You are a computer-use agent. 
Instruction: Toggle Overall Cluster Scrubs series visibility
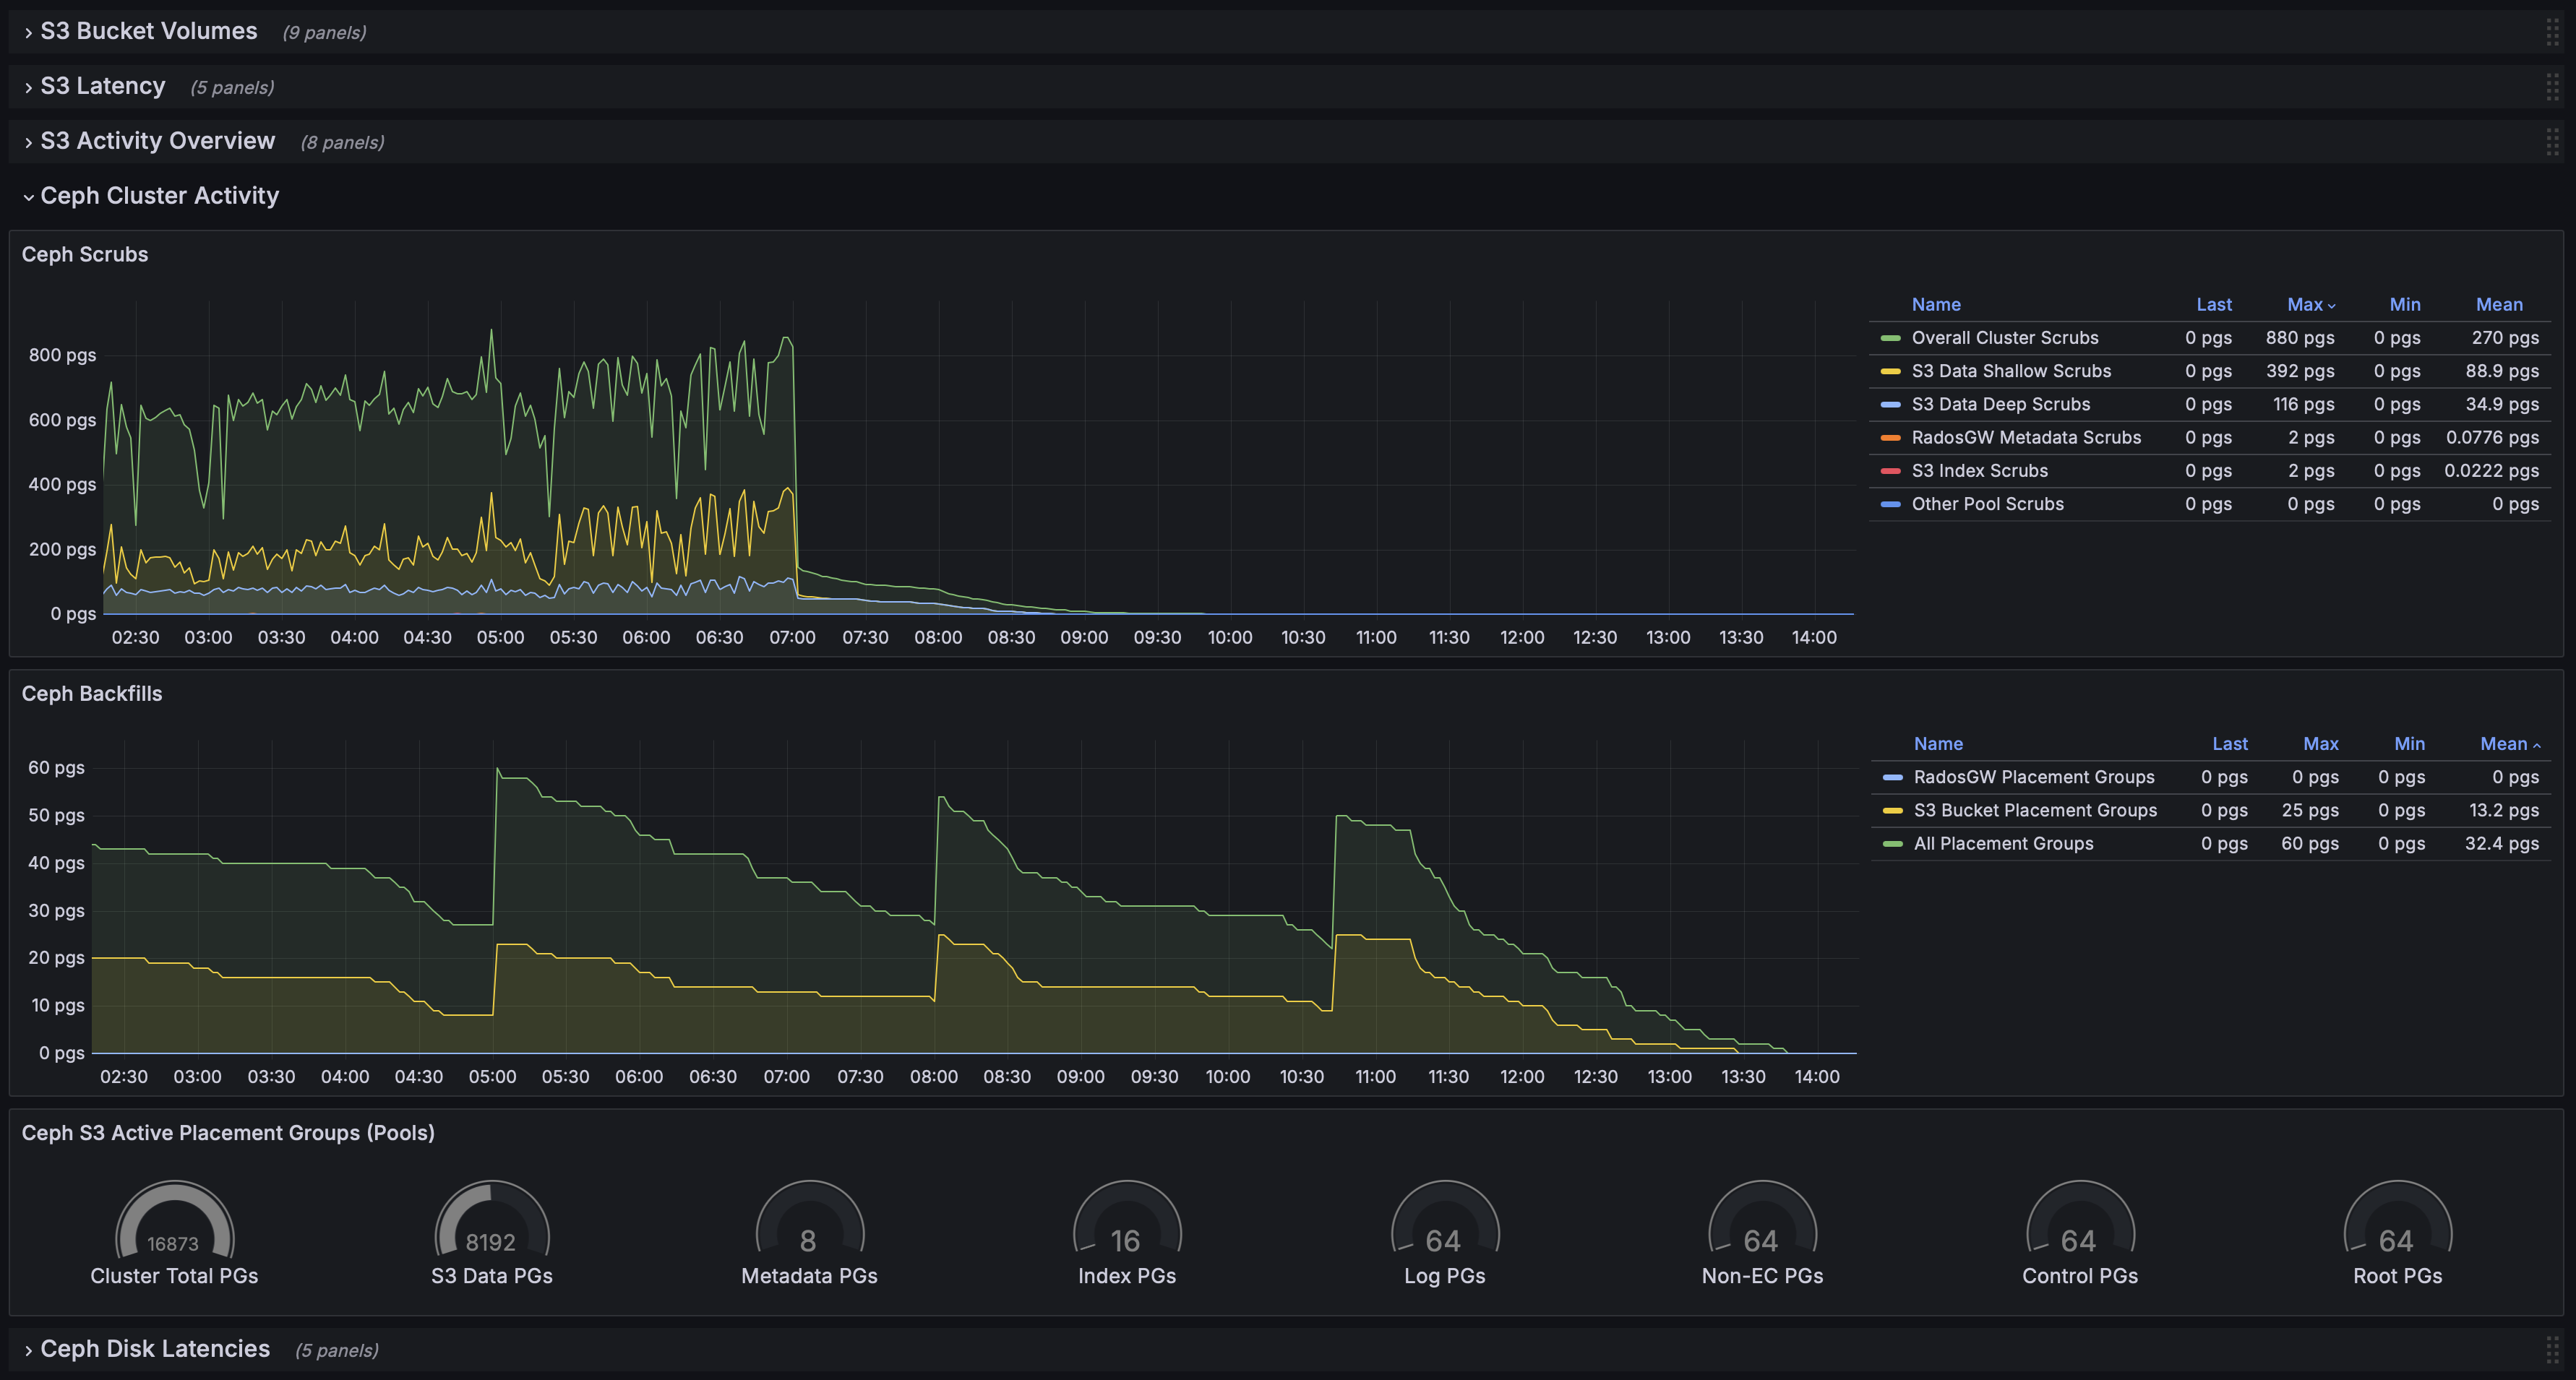[x=2004, y=337]
